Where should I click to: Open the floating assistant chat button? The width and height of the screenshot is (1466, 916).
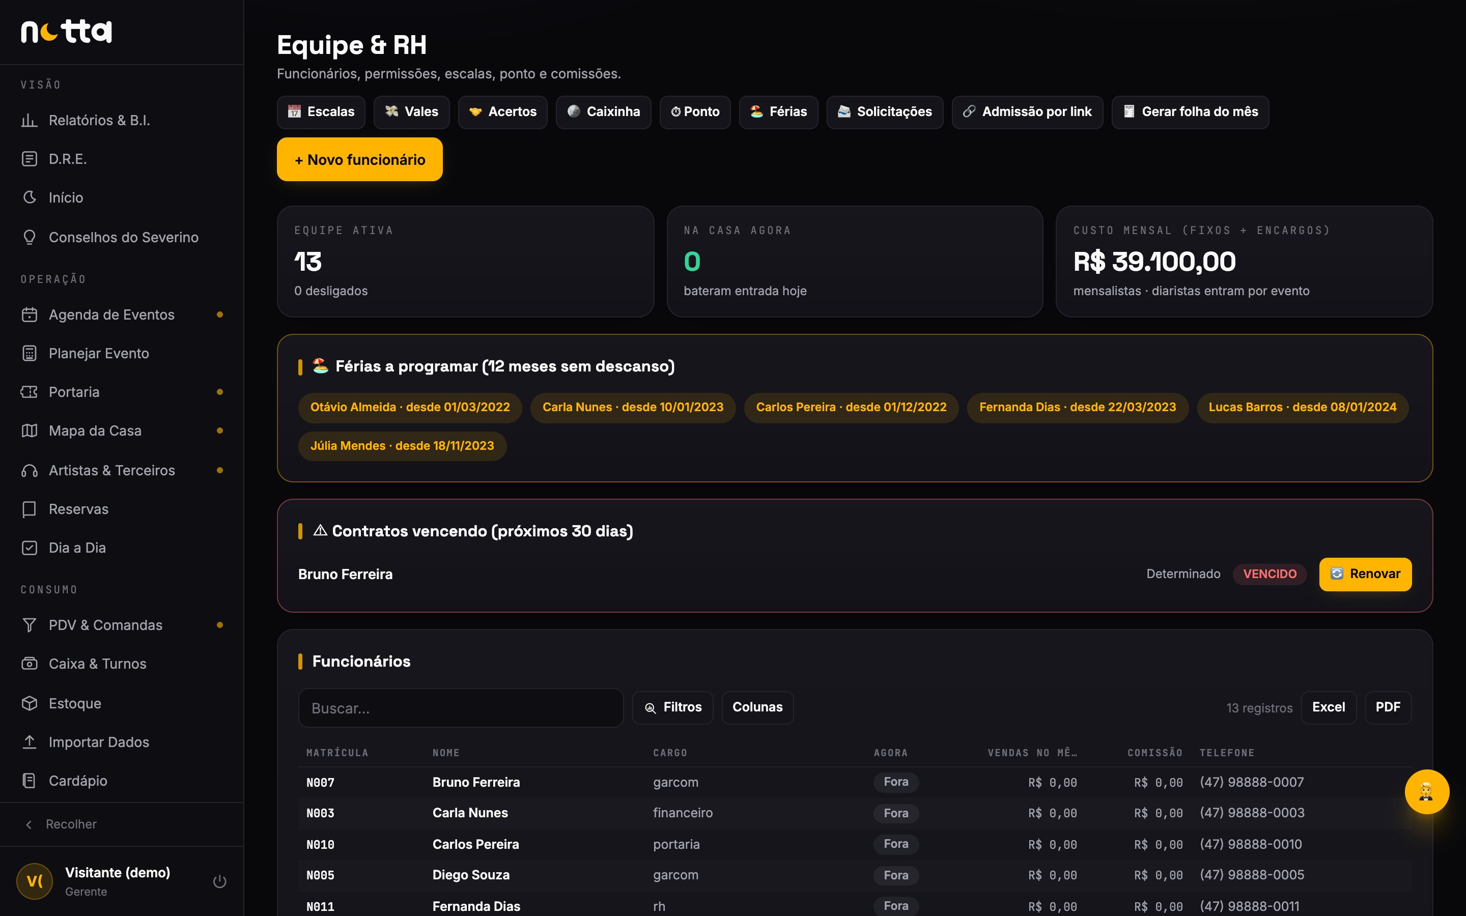(1427, 791)
